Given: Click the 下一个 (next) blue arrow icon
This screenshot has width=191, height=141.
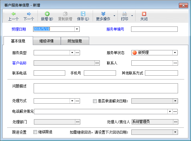Looking at the screenshot, I should pyautogui.click(x=29, y=14).
